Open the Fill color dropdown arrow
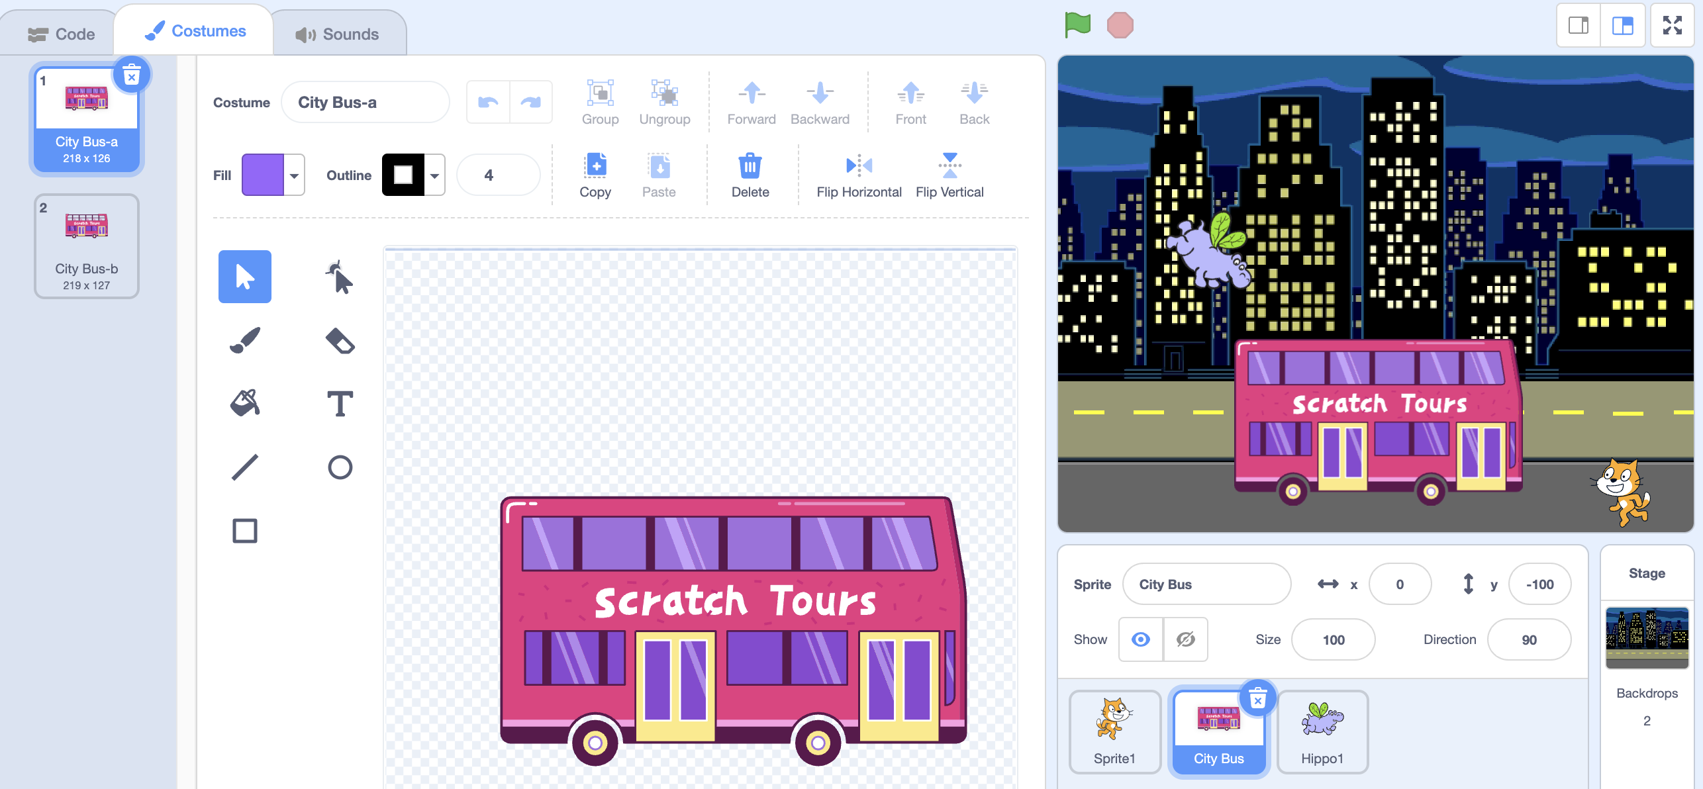The height and width of the screenshot is (789, 1703). 294,175
